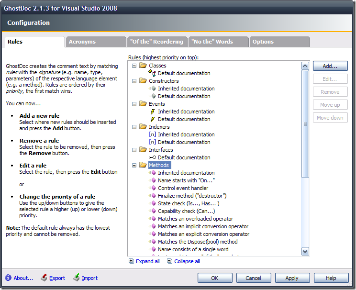Select "Matches an explicit conversion operator" rule
Viewport: 356px width, 290px height.
pos(204,234)
